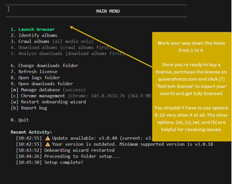Click "7. Refresh license" option

coord(34,72)
